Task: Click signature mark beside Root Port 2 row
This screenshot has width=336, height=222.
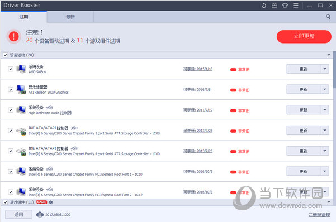Action: pos(50,189)
